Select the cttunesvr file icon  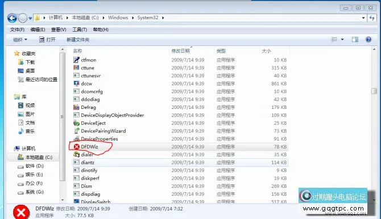tap(76, 75)
